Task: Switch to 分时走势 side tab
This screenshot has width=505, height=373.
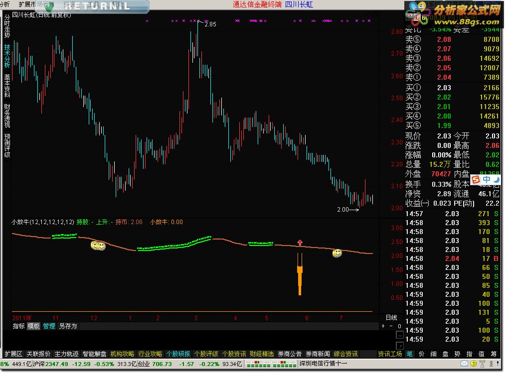Action: click(7, 26)
